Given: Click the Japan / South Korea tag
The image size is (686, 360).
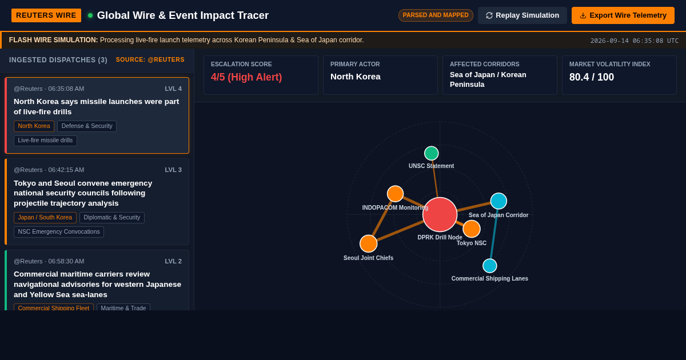Looking at the screenshot, I should tap(45, 218).
